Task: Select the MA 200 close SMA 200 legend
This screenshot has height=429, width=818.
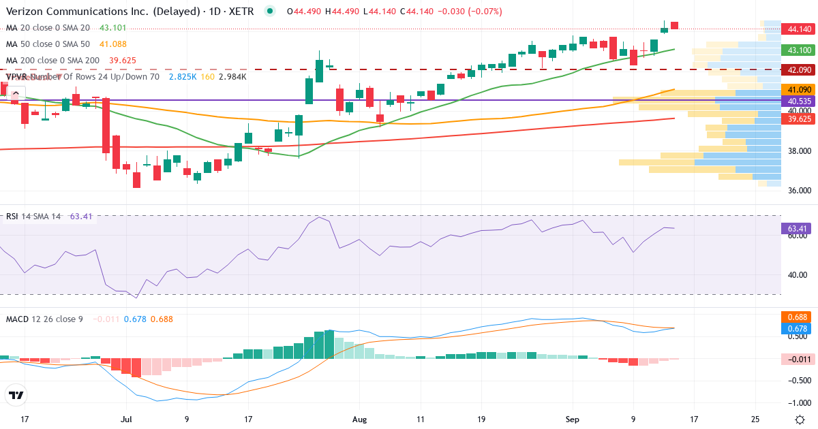Action: pos(52,60)
